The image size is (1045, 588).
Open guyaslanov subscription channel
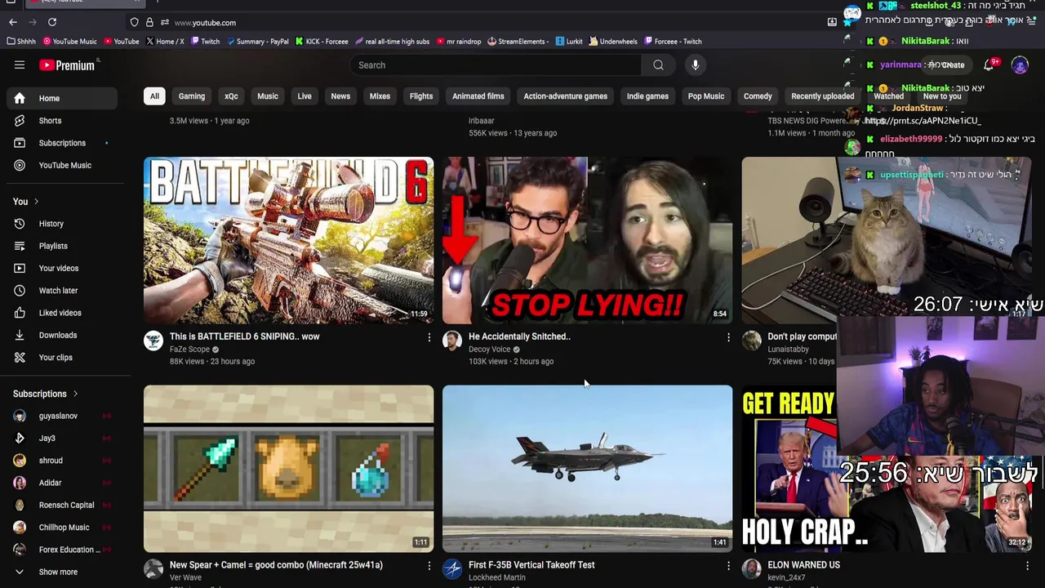[62, 416]
